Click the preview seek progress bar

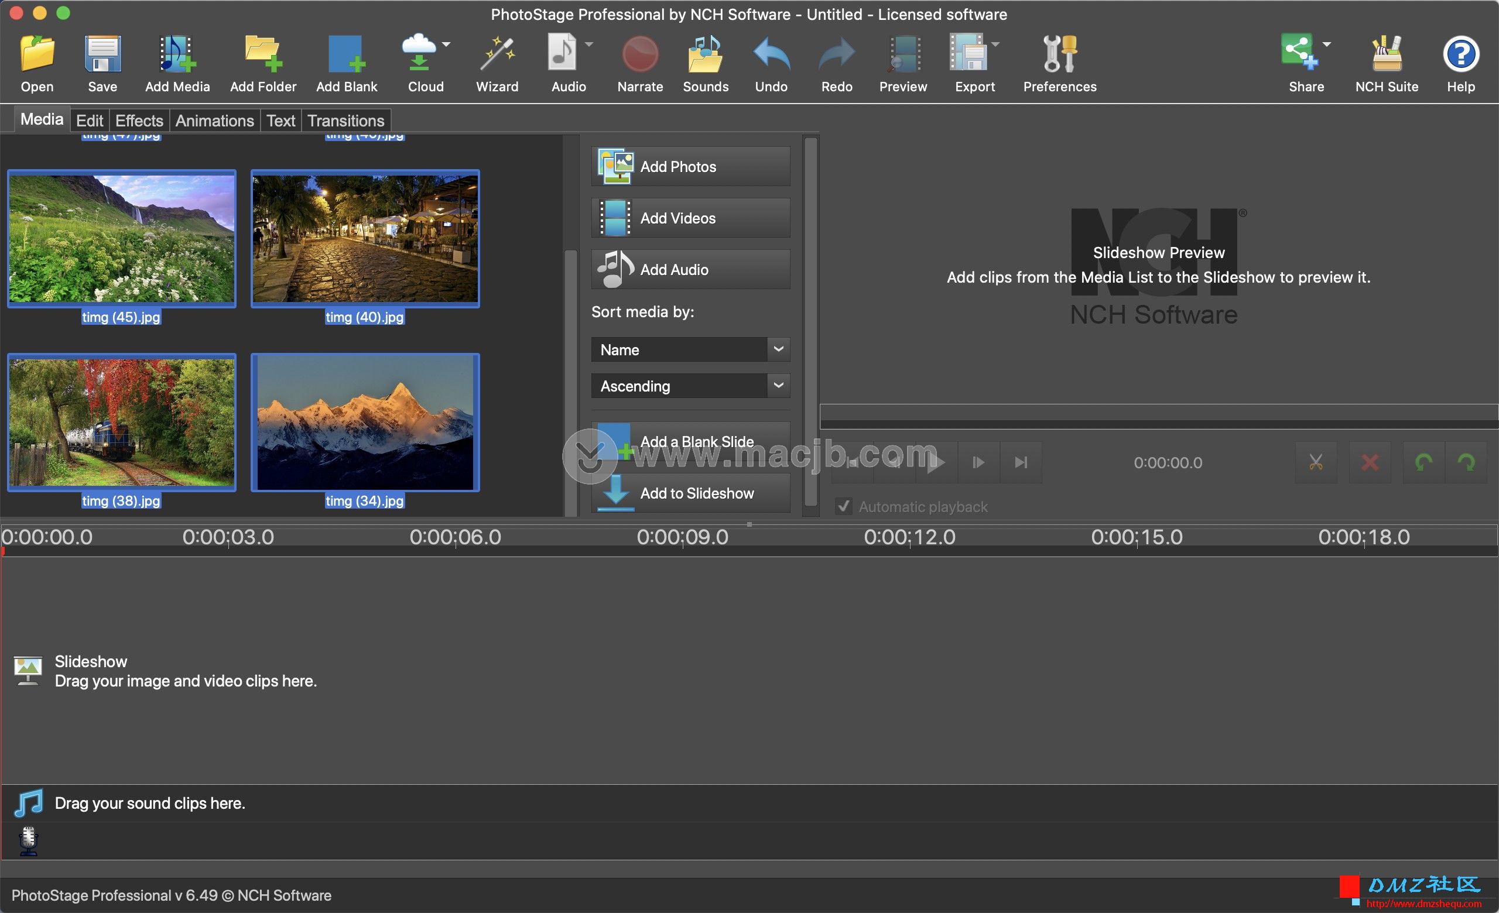tap(1159, 416)
